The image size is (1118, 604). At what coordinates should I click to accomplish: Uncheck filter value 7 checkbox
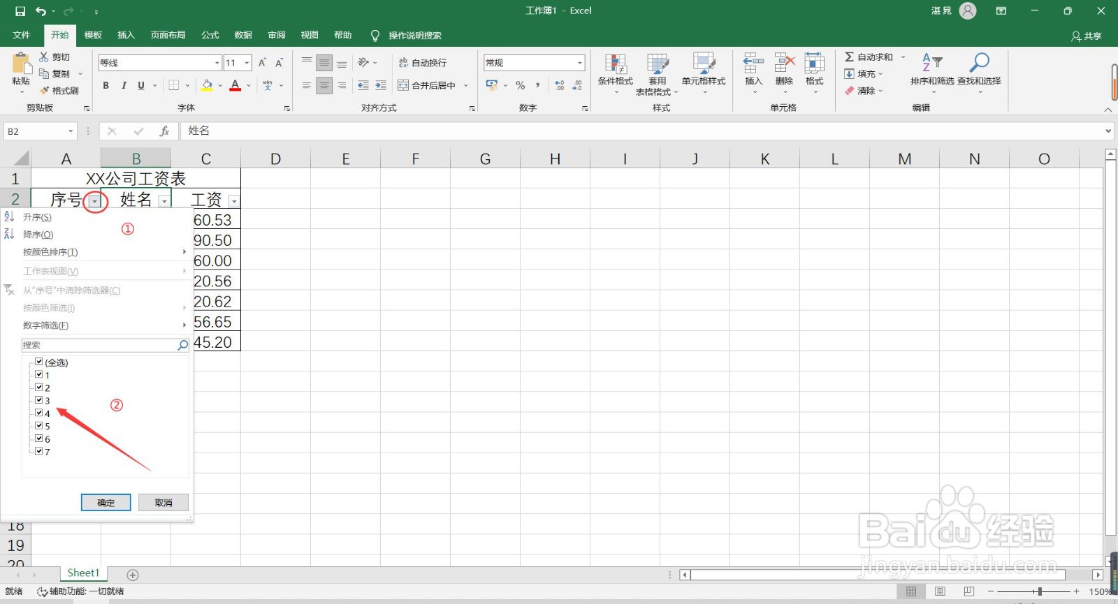39,451
